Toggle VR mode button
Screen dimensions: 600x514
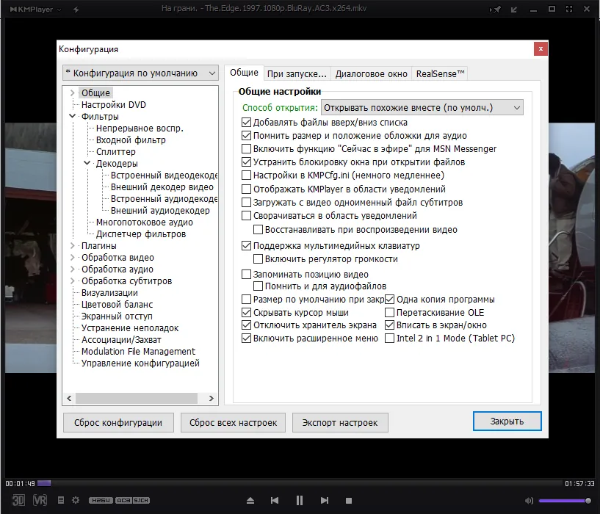click(40, 500)
